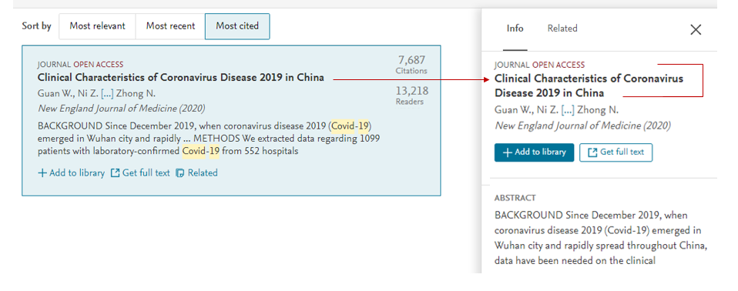Sort results by Most recent

170,26
